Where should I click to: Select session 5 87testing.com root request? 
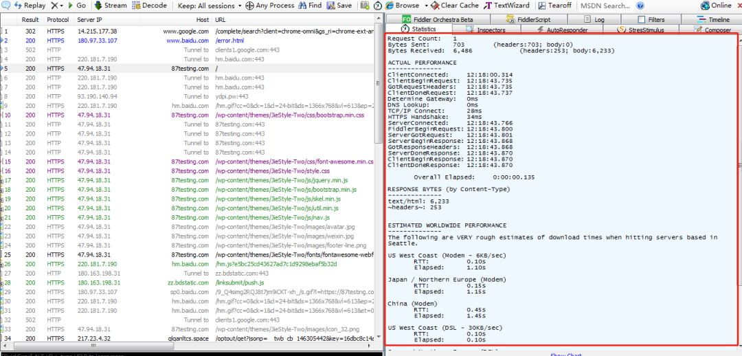(x=188, y=69)
